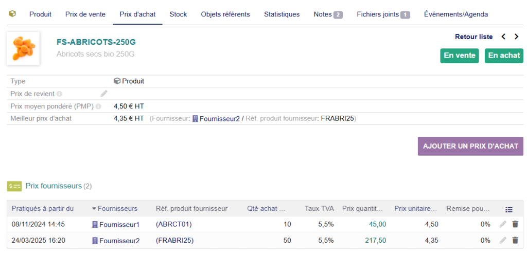Open the Notes tab
The height and width of the screenshot is (253, 527).
click(328, 14)
